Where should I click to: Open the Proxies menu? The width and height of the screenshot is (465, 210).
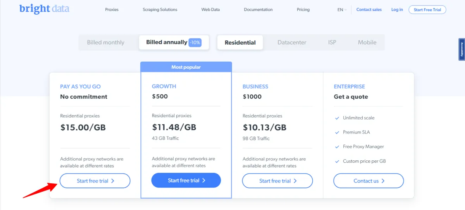(x=112, y=10)
